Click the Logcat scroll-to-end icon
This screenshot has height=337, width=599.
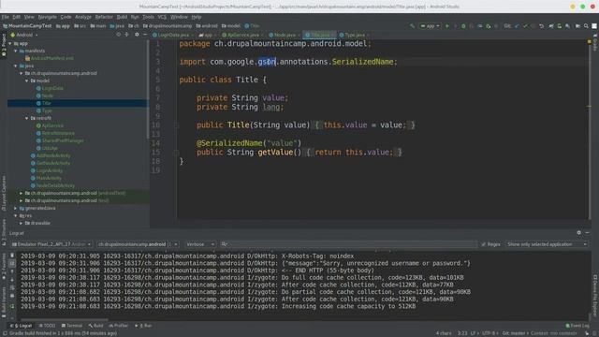pos(12,263)
